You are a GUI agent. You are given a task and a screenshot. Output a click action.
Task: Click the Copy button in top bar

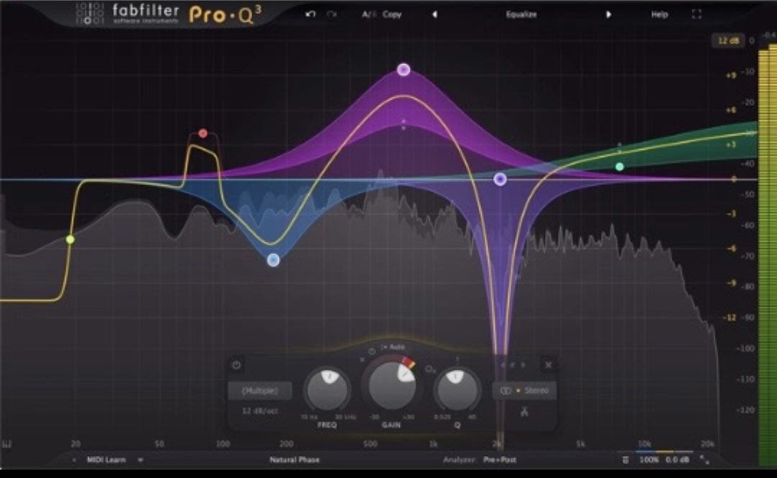(392, 14)
